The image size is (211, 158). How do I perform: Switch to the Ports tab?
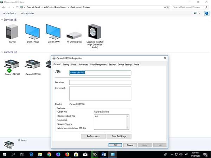73,65
